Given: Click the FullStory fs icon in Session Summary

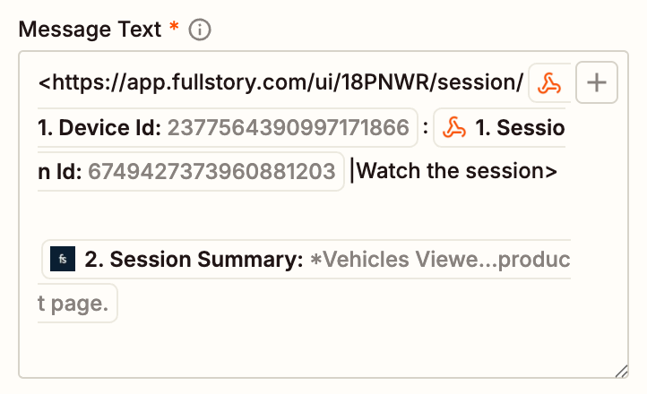Looking at the screenshot, I should [63, 260].
